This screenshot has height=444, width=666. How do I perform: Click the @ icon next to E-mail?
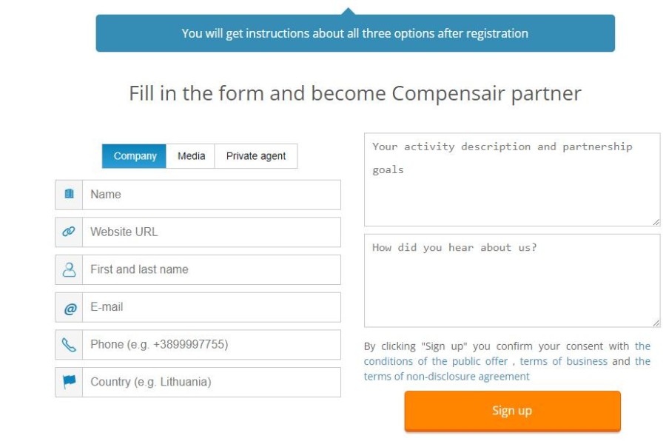(69, 307)
